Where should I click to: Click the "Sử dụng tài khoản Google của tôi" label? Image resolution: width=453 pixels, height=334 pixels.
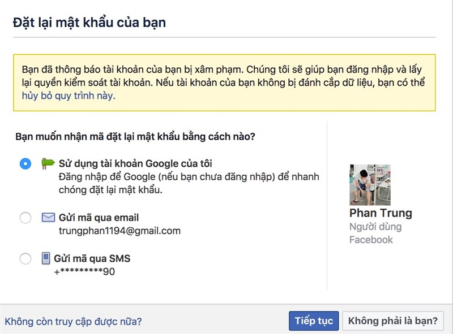(135, 164)
